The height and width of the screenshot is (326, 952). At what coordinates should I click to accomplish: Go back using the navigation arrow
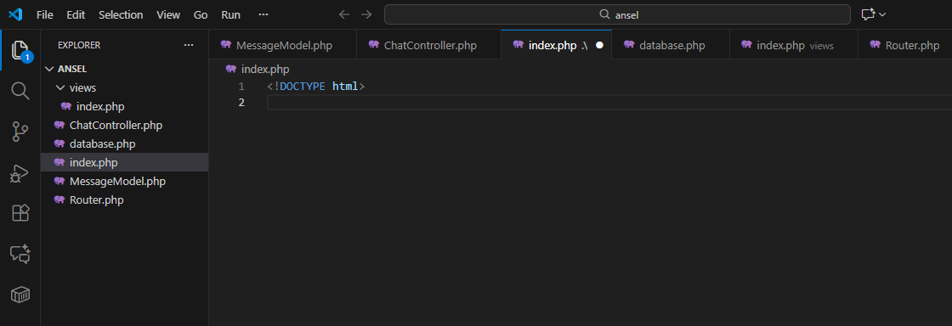pos(344,14)
